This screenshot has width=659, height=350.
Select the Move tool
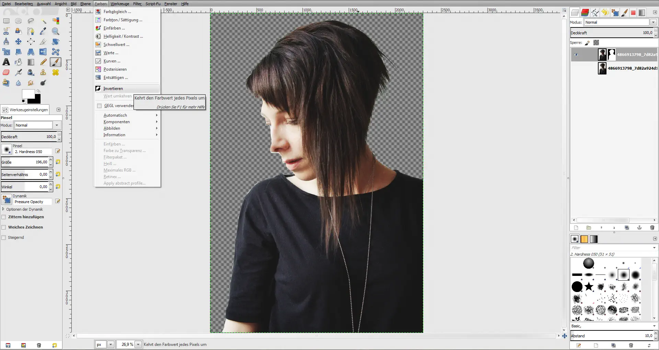18,41
